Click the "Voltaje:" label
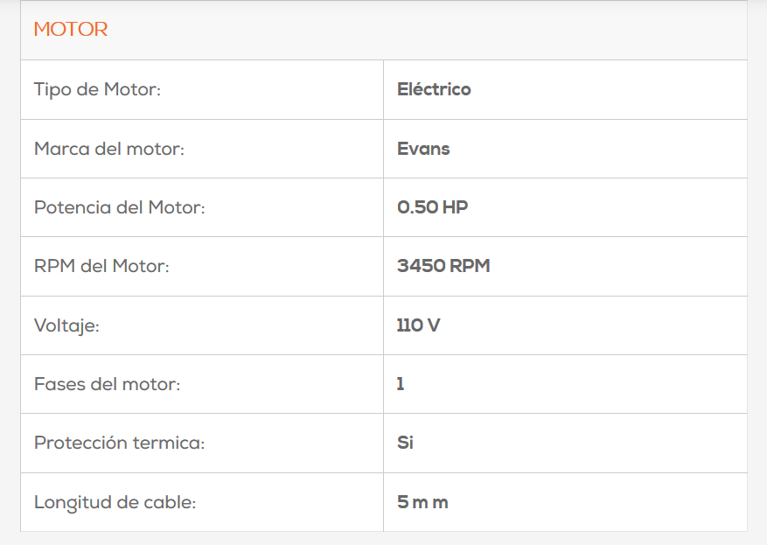 [x=66, y=326]
